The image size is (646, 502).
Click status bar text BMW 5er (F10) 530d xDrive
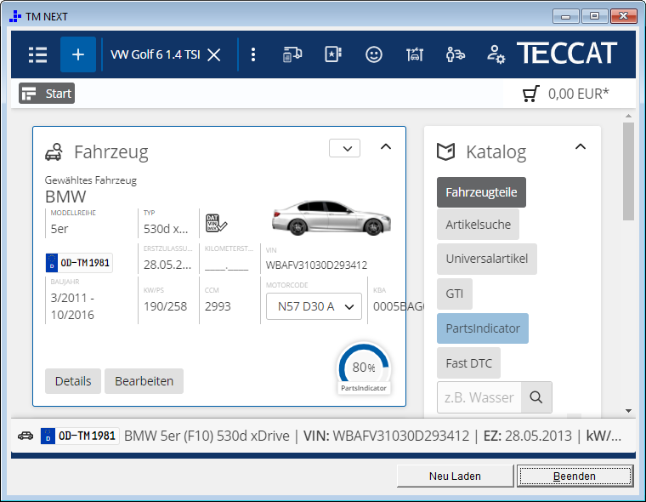click(207, 436)
